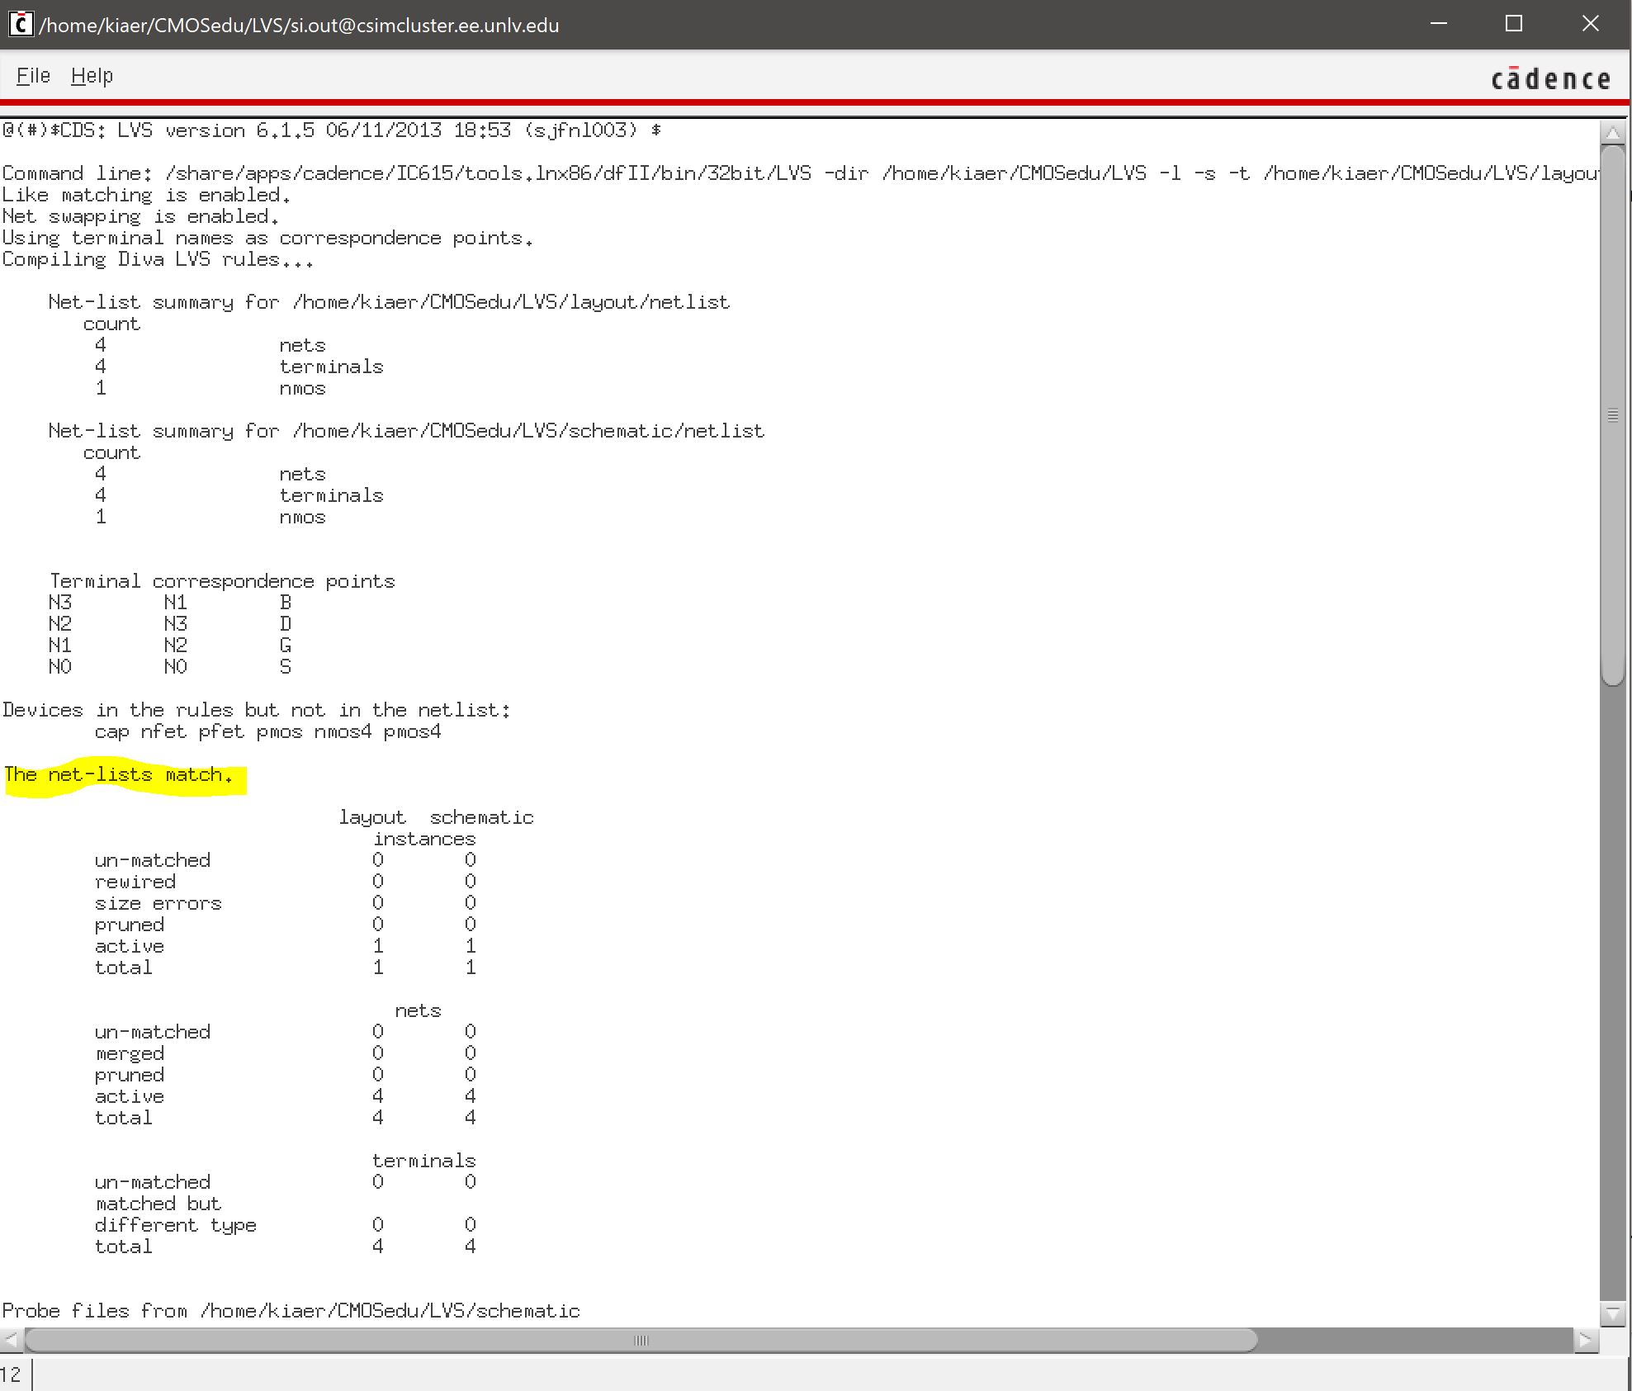Click the horizontal scrollbar left arrow
1632x1391 pixels.
tap(12, 1340)
